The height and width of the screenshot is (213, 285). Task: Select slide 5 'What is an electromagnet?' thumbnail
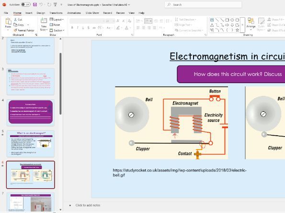31,144
